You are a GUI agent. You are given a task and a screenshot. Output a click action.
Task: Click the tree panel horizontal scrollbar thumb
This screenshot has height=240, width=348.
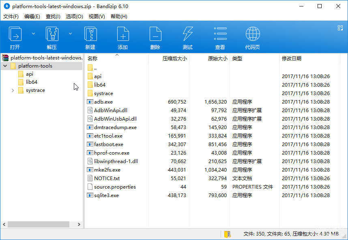(39, 224)
